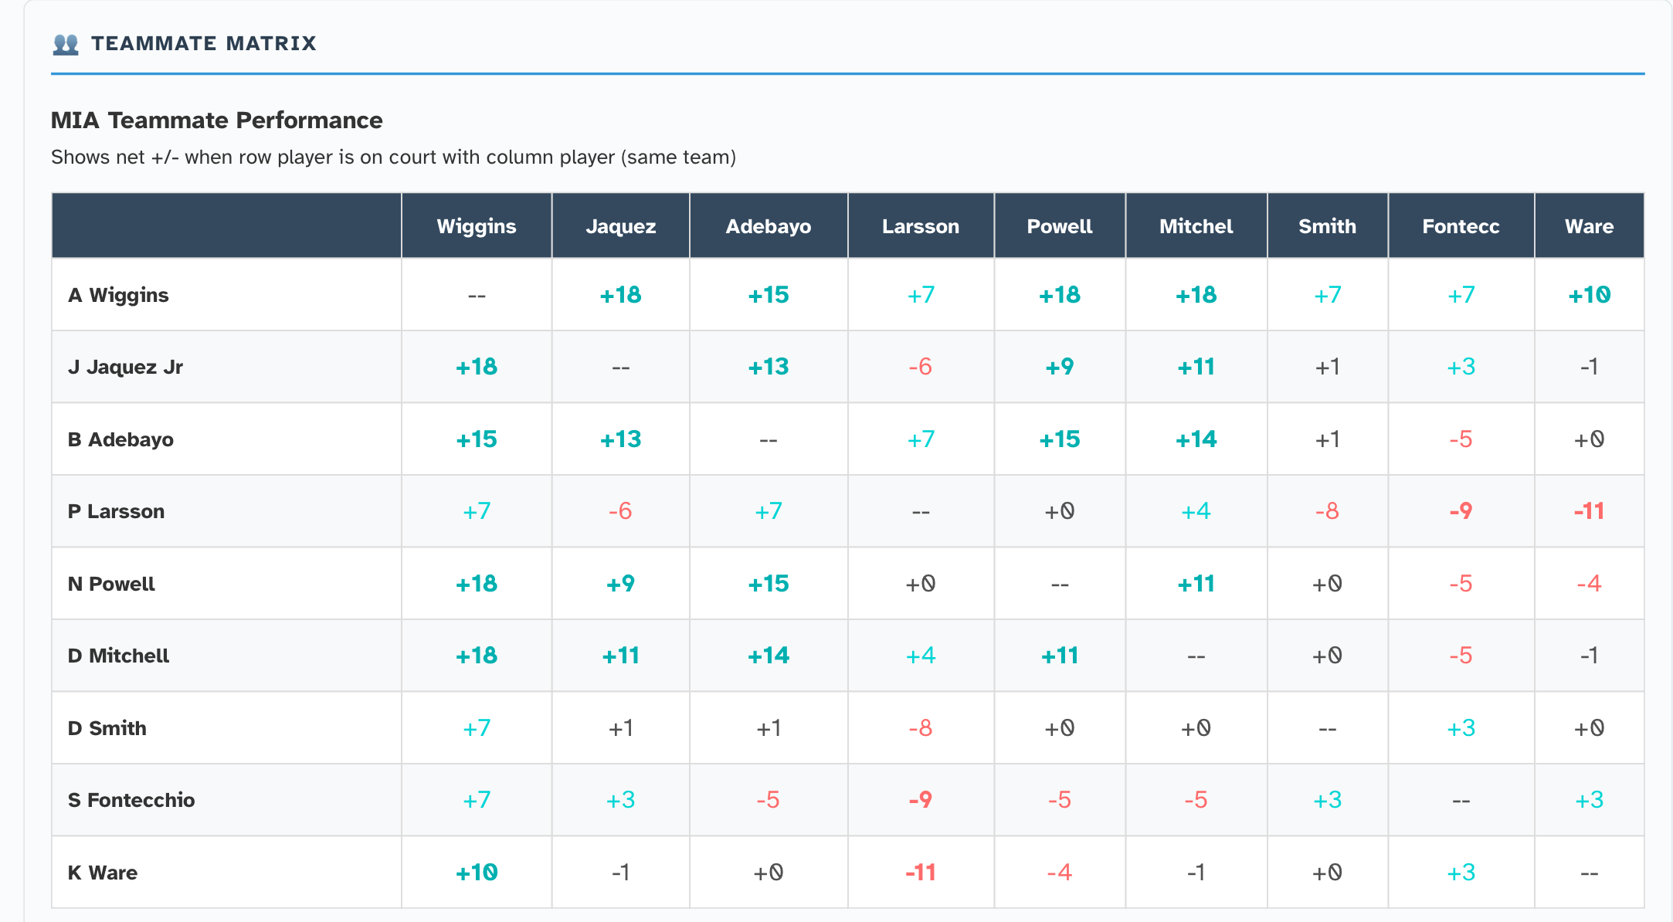Select the Powell column header

pyautogui.click(x=1059, y=226)
